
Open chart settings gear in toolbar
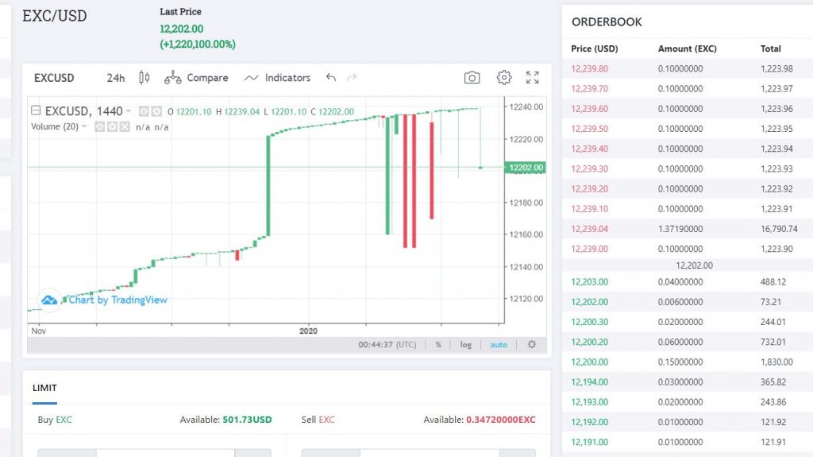pyautogui.click(x=504, y=78)
